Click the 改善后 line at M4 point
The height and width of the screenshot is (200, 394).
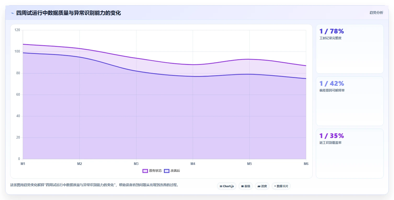[x=193, y=76]
